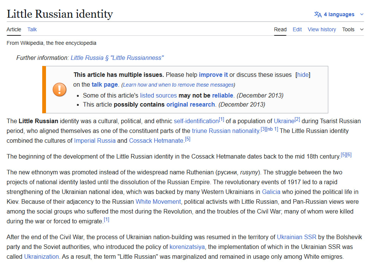Open the Ukraine link in first paragraph
The width and height of the screenshot is (372, 264).
pos(284,121)
